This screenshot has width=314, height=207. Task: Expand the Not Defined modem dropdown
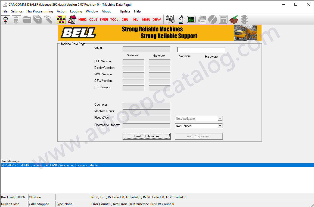coord(220,126)
